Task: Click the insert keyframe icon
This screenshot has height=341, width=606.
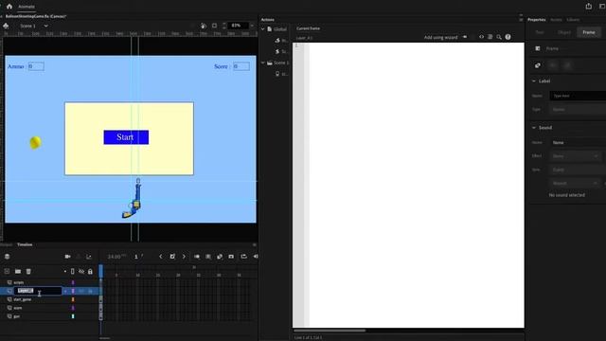Action: (172, 257)
